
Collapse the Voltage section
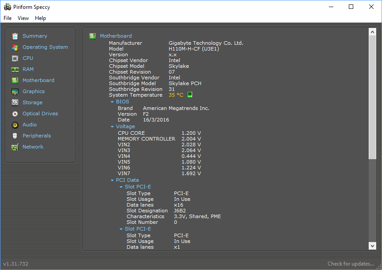(x=112, y=127)
